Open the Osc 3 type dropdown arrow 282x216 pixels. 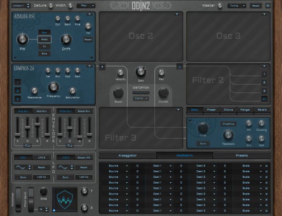[x=264, y=14]
